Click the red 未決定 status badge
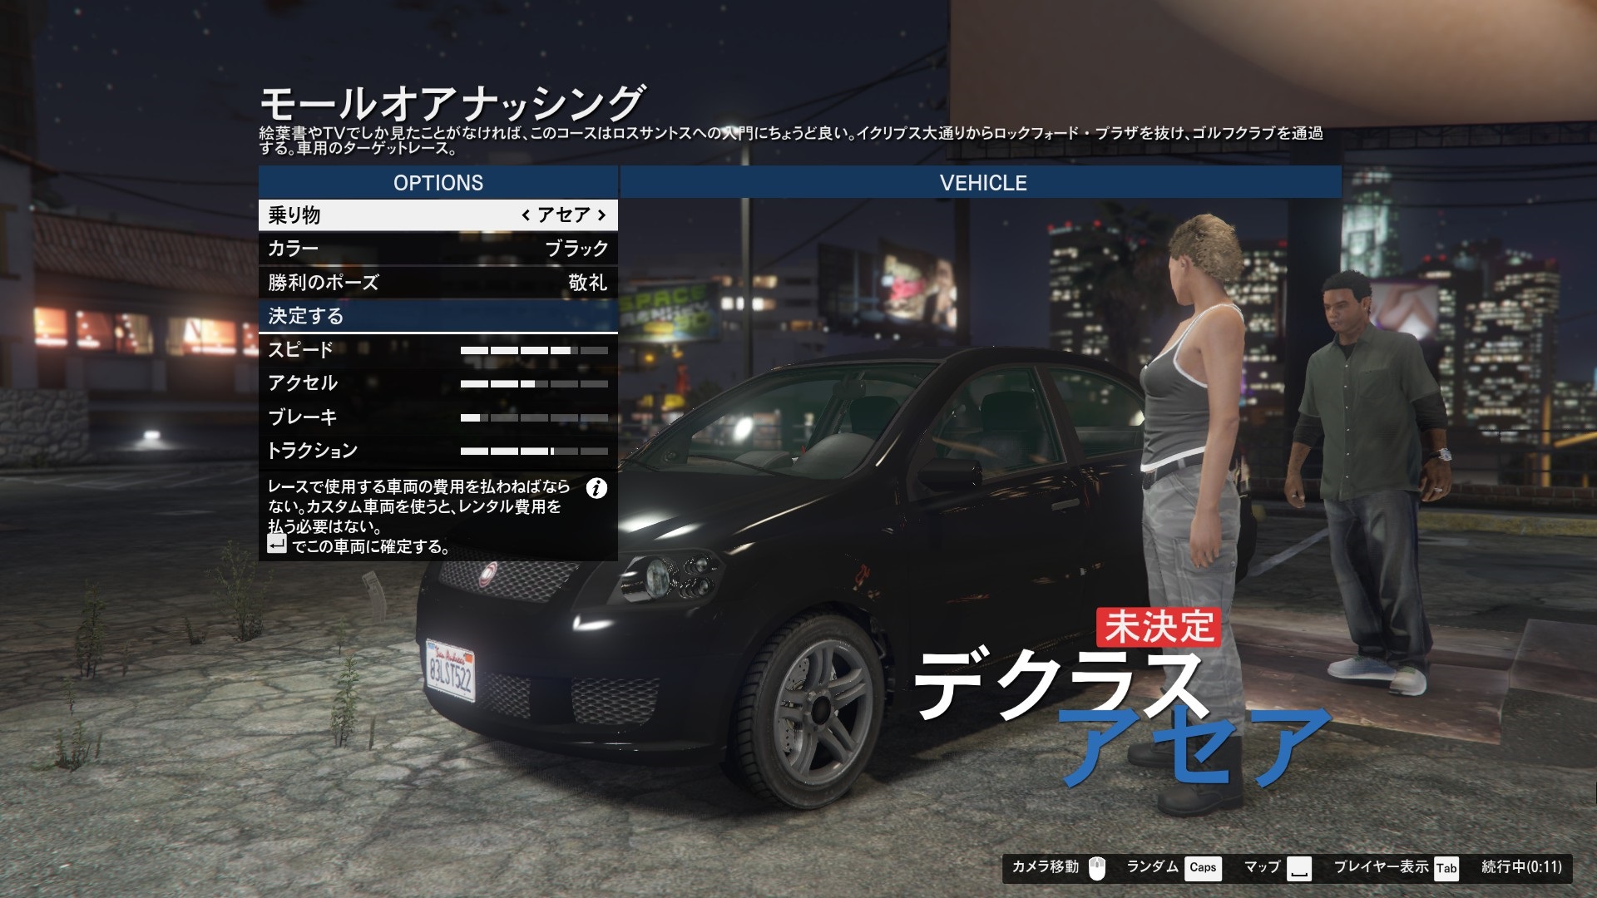This screenshot has height=898, width=1597. pos(1159,627)
